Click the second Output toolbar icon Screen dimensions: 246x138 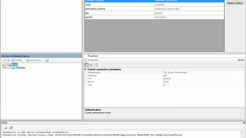click(11, 128)
